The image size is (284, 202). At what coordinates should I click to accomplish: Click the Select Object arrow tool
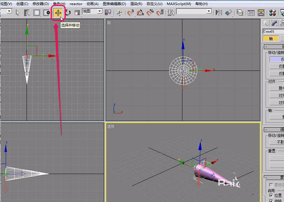(18, 13)
